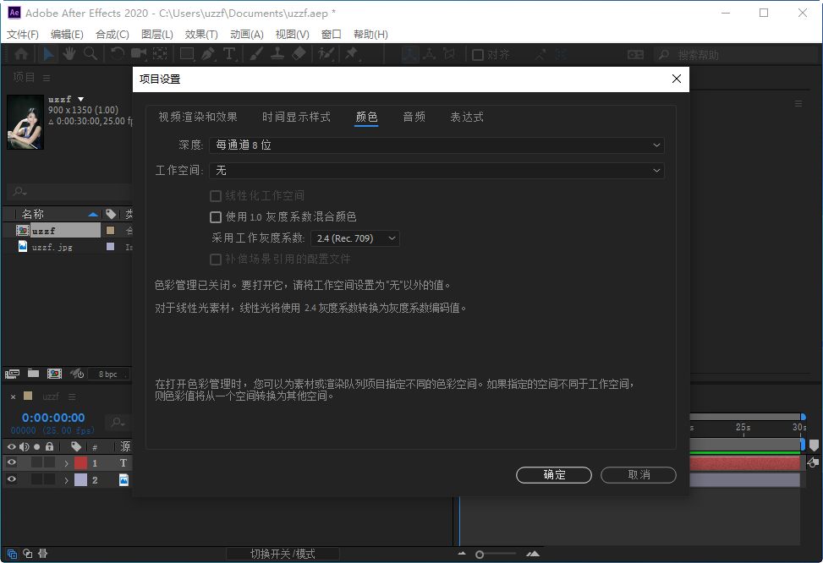
Task: Toggle visibility of layer 2
Action: (11, 479)
